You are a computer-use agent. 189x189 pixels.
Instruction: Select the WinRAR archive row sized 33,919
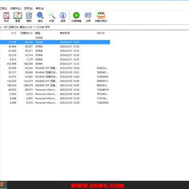(55, 77)
